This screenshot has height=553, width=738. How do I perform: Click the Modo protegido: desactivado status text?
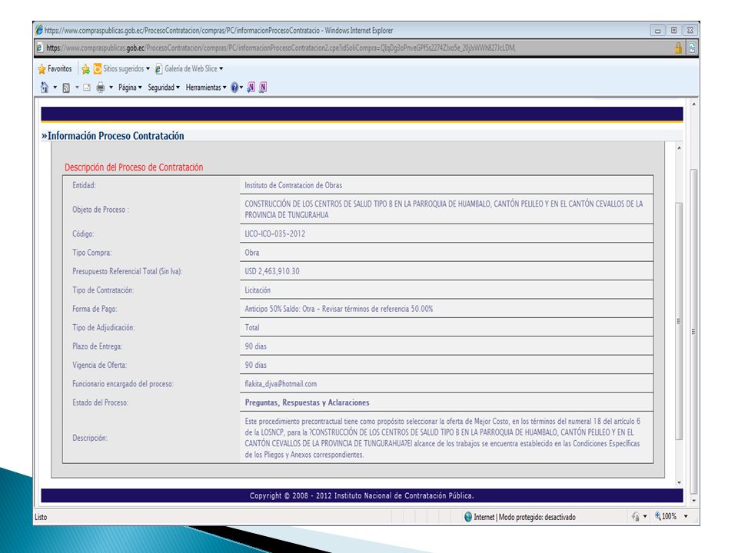[x=537, y=517]
